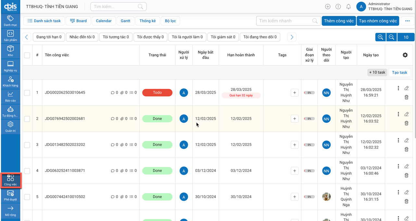Switch to Thống kê statistics view
Viewport: 416px width, 221px height.
point(147,21)
